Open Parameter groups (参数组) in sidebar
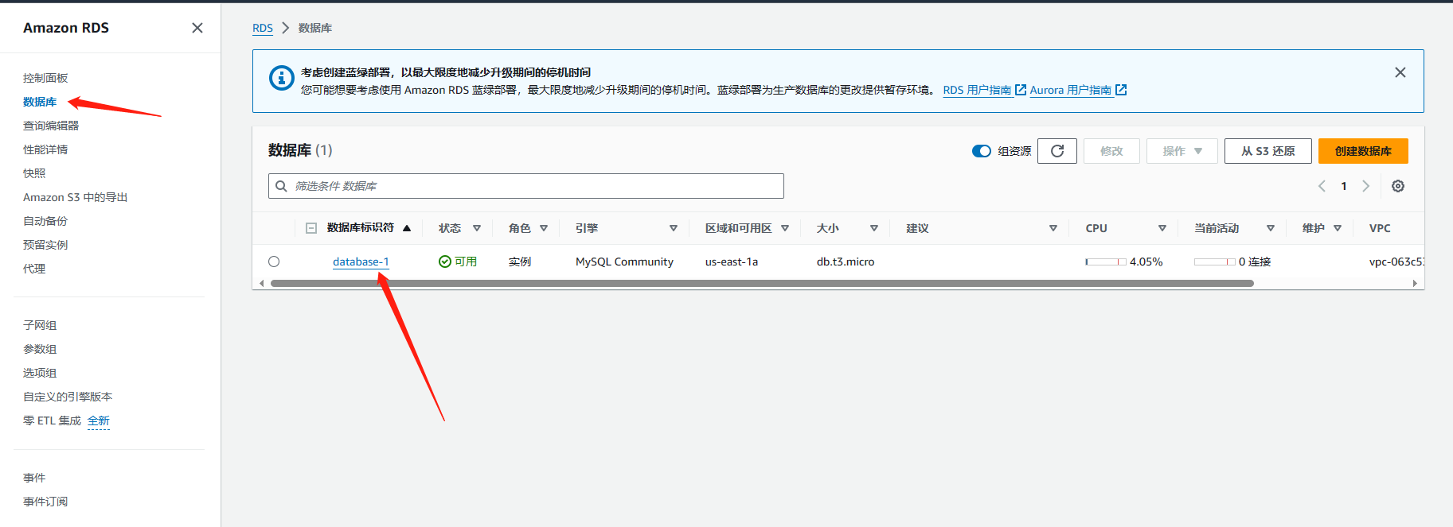 [x=40, y=349]
